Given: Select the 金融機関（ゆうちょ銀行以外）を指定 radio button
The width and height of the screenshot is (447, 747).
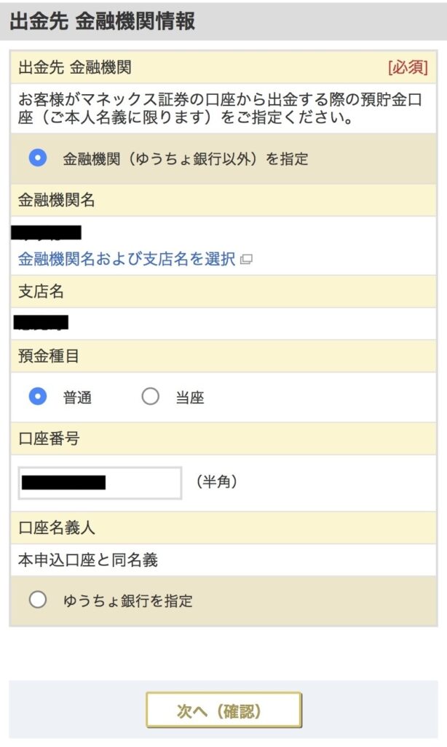Looking at the screenshot, I should [x=38, y=158].
